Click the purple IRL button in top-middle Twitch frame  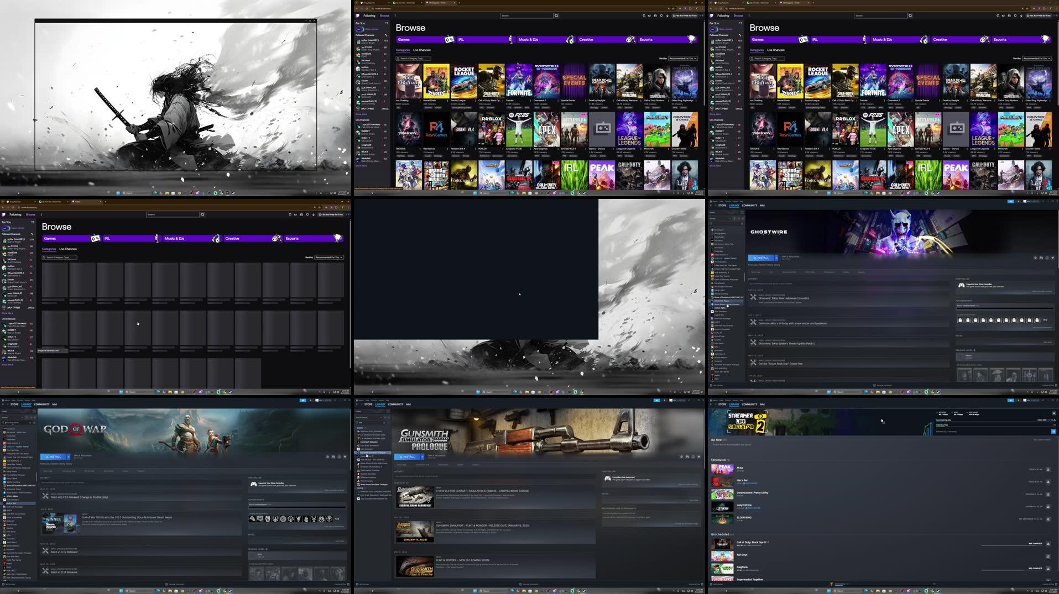coord(485,39)
